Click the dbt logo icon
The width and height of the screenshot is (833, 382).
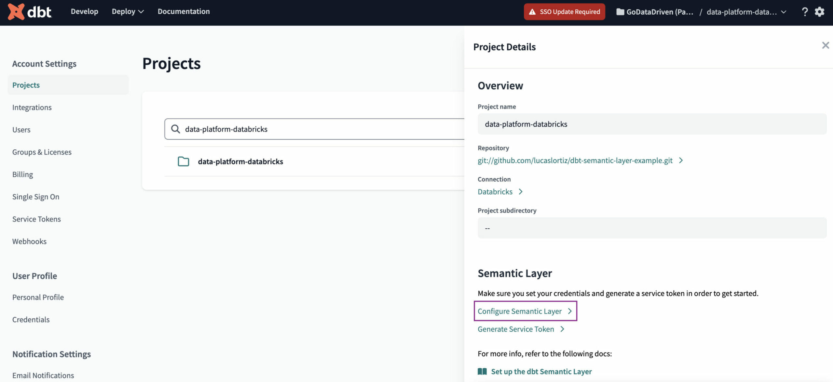click(16, 12)
